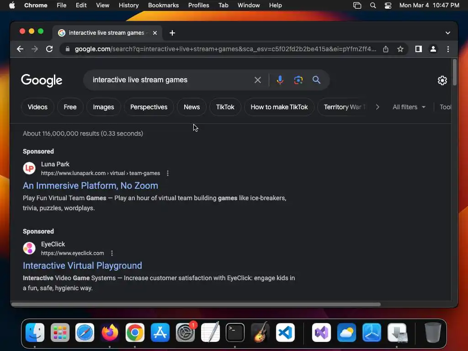Open Visual Studio Code from dock
The image size is (468, 351).
click(285, 332)
